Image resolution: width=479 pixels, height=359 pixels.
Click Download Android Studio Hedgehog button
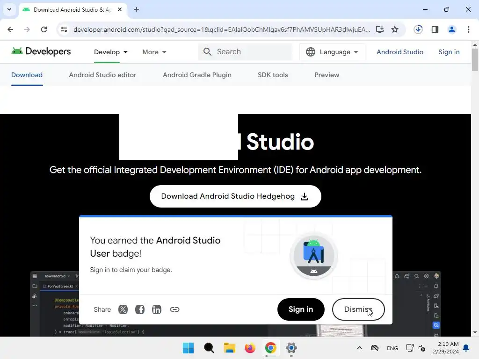point(235,196)
